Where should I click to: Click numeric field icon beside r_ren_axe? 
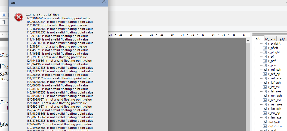pos(264,104)
